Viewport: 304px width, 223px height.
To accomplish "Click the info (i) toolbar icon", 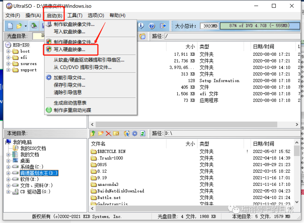I will coord(142,26).
